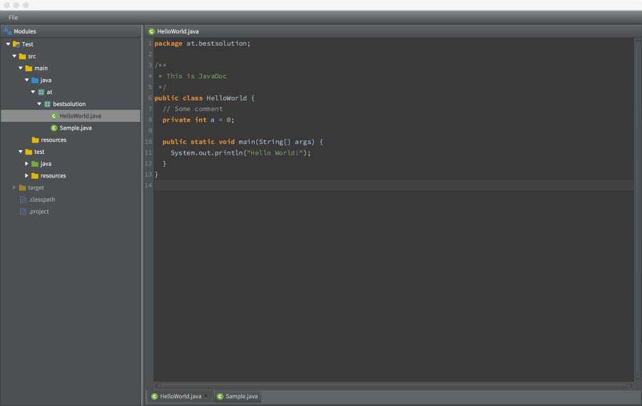Click the blue java source folder icon

click(x=34, y=80)
